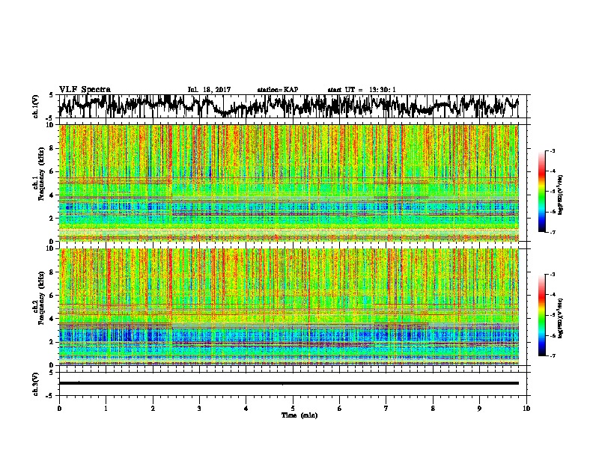Click the ch.1 colorbar "log(PSD)" units label
Image resolution: width=593 pixels, height=458 pixels.
click(x=560, y=195)
